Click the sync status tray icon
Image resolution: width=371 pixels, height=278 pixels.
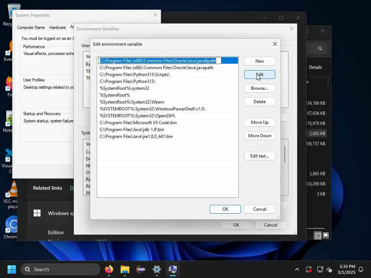tap(309, 269)
